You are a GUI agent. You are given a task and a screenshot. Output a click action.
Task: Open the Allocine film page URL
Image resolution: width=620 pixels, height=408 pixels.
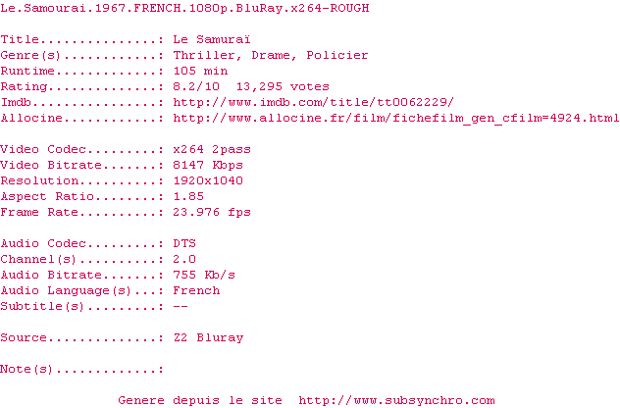[396, 119]
